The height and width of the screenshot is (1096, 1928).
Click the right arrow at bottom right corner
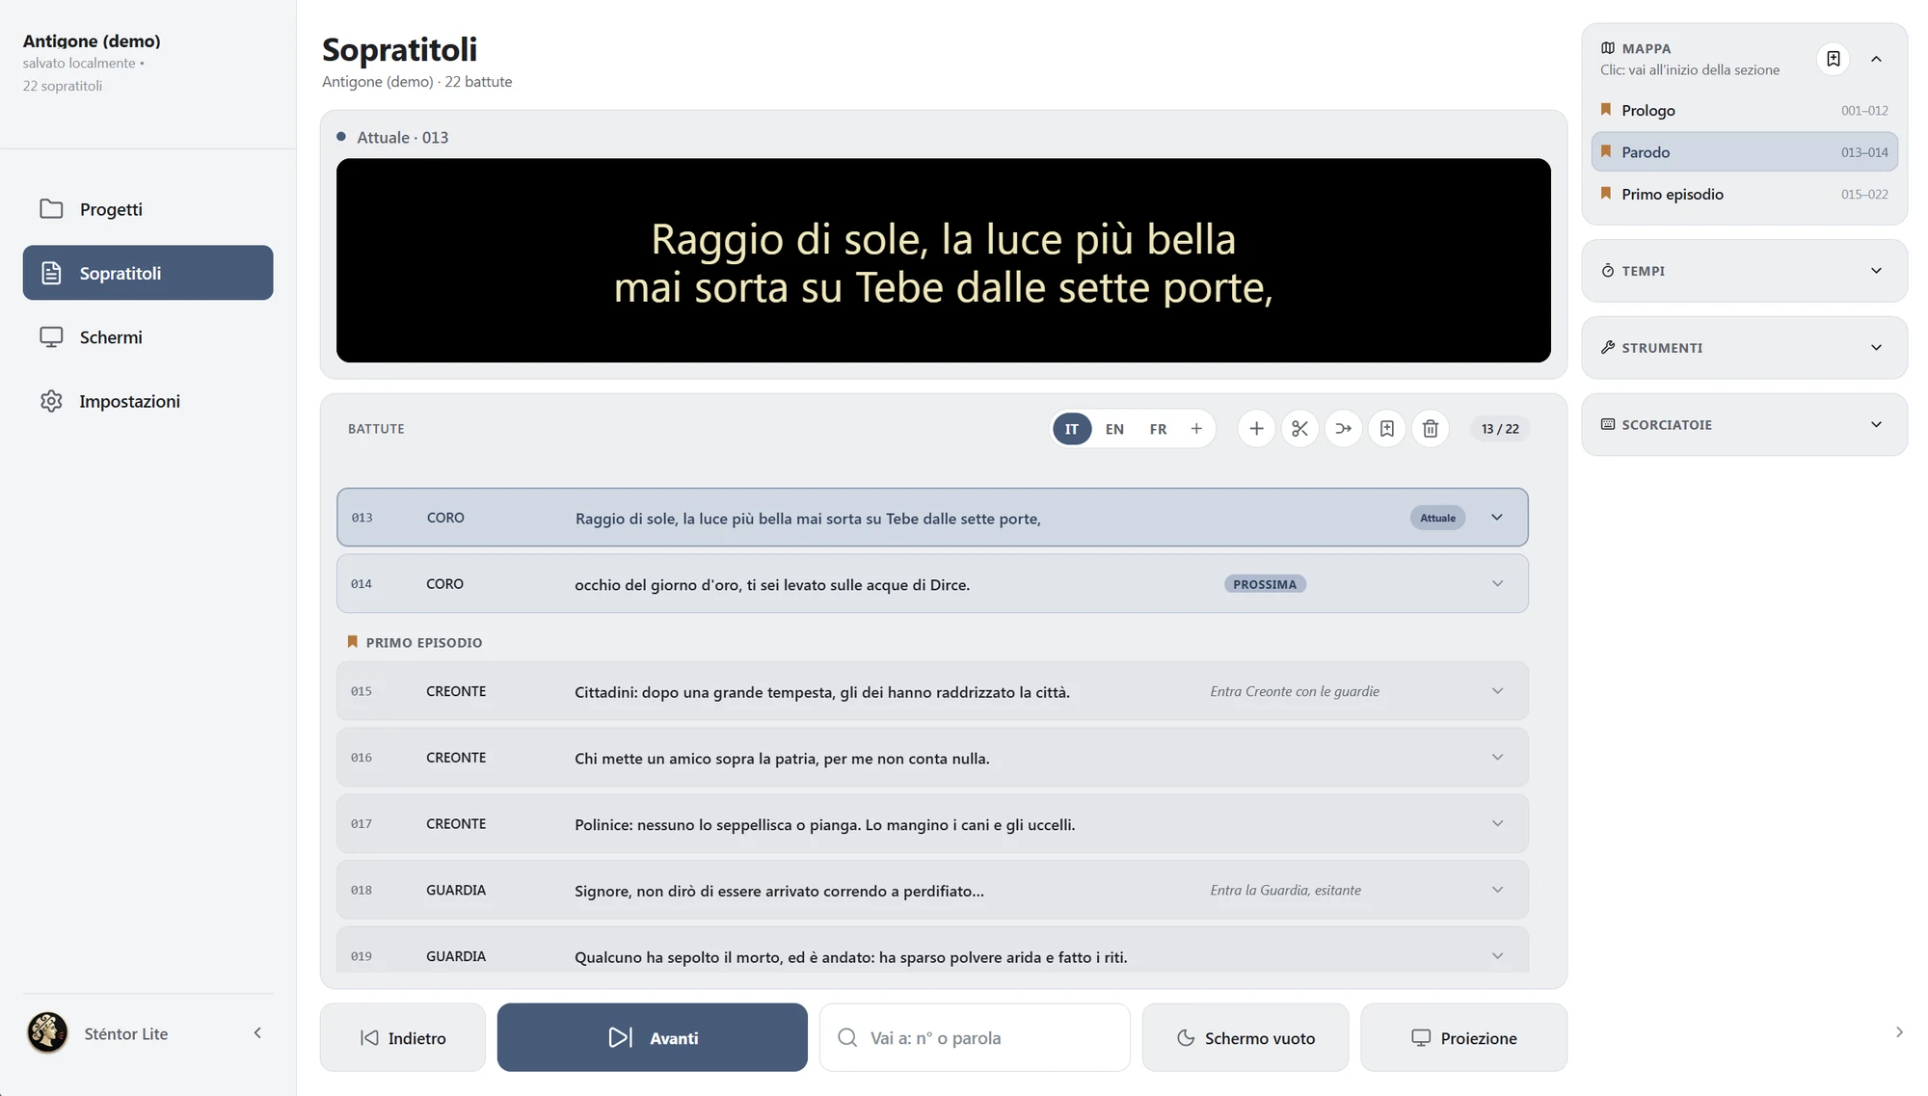pos(1899,1032)
